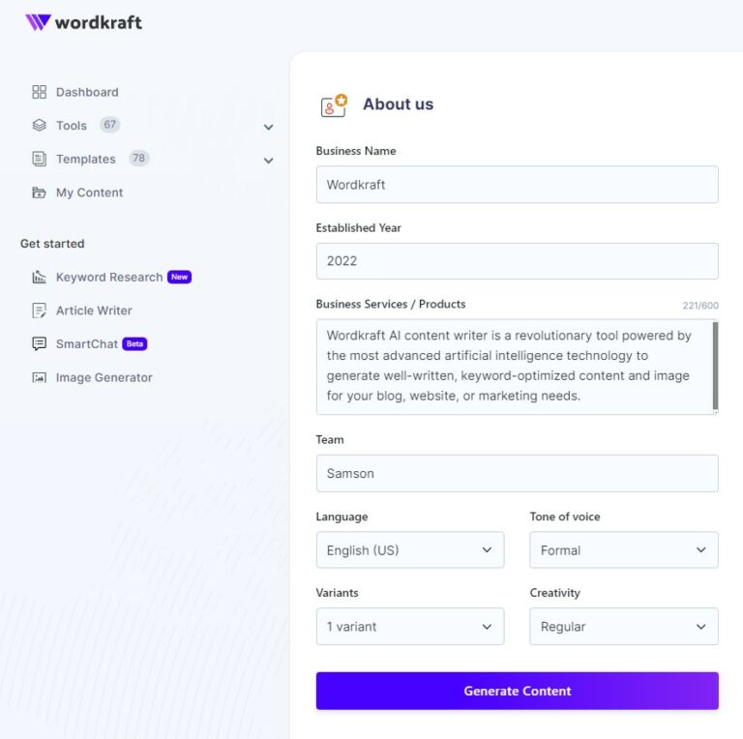The height and width of the screenshot is (739, 743).
Task: Open the Variants dropdown
Action: click(x=409, y=627)
